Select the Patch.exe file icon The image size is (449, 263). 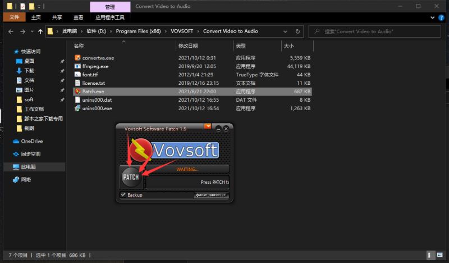pyautogui.click(x=77, y=92)
